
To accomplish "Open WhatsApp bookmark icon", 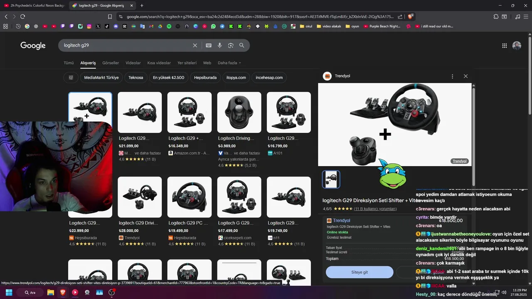I will (213, 26).
